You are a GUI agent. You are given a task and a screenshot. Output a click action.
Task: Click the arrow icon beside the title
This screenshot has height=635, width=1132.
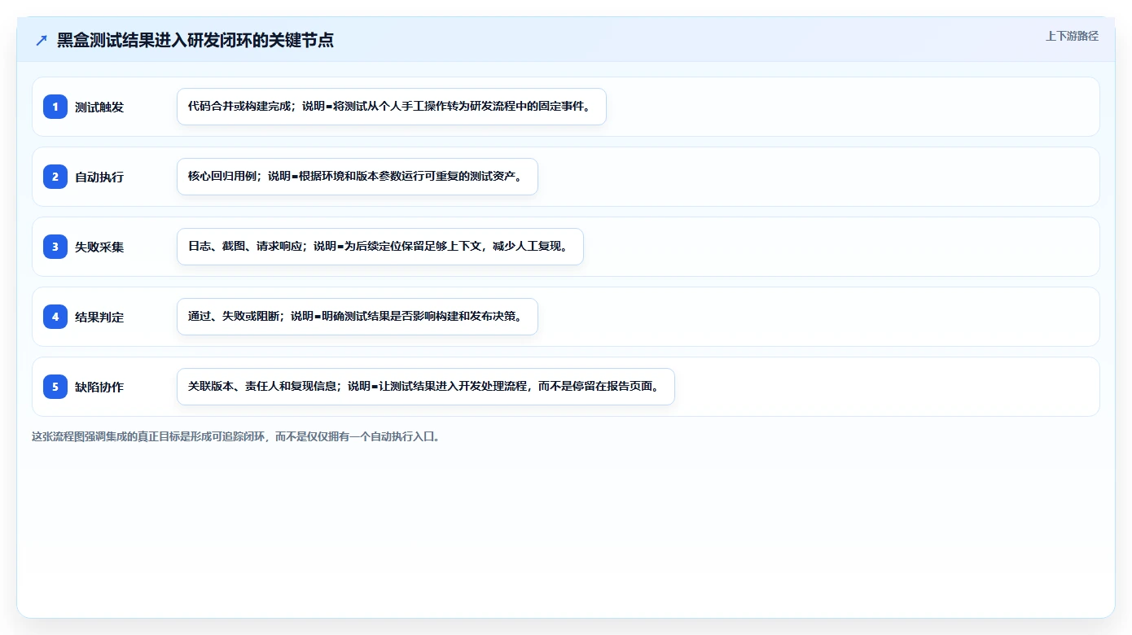pyautogui.click(x=42, y=40)
